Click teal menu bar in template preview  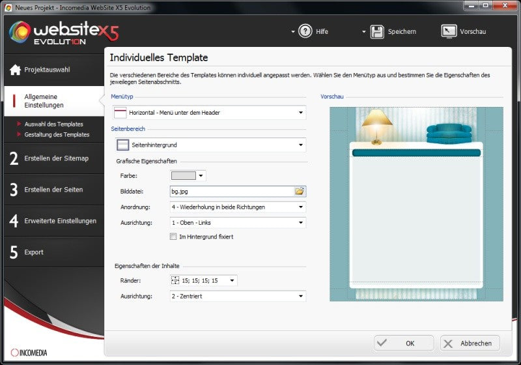click(416, 153)
